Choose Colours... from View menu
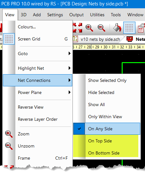145x173 pixels. pos(37,27)
